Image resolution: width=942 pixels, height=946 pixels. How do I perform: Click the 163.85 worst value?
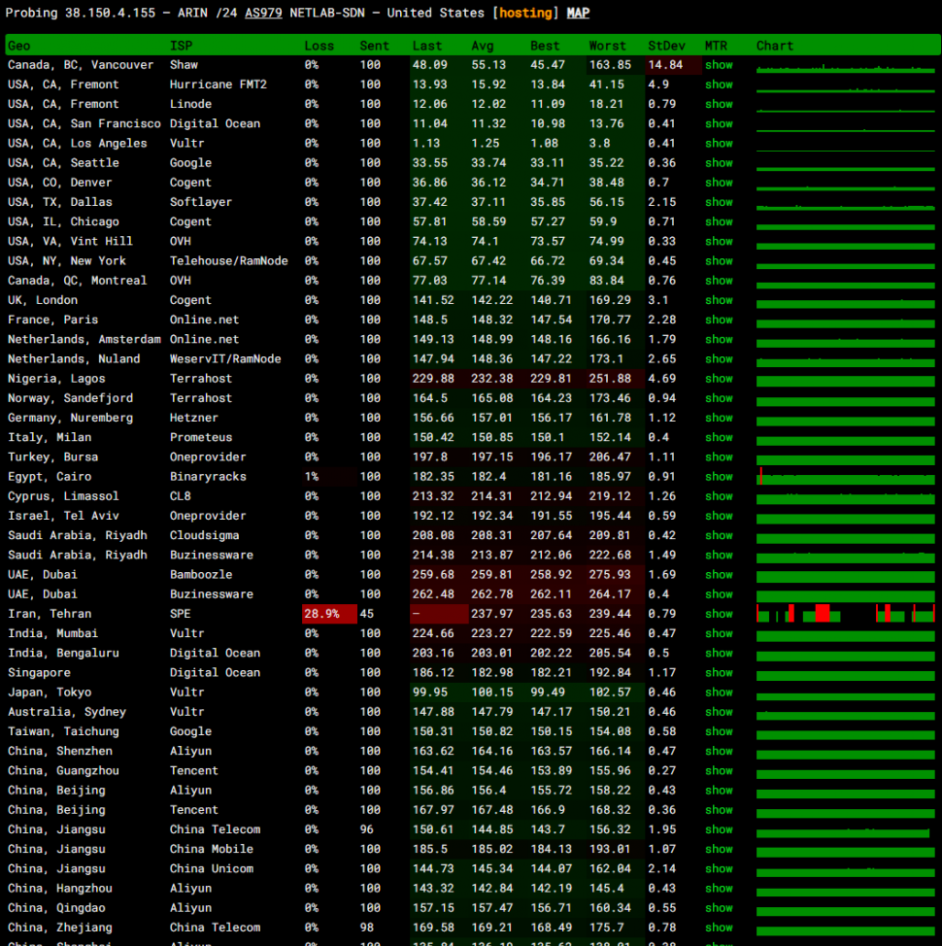click(610, 65)
